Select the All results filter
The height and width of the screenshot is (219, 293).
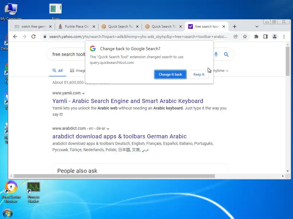[58, 71]
